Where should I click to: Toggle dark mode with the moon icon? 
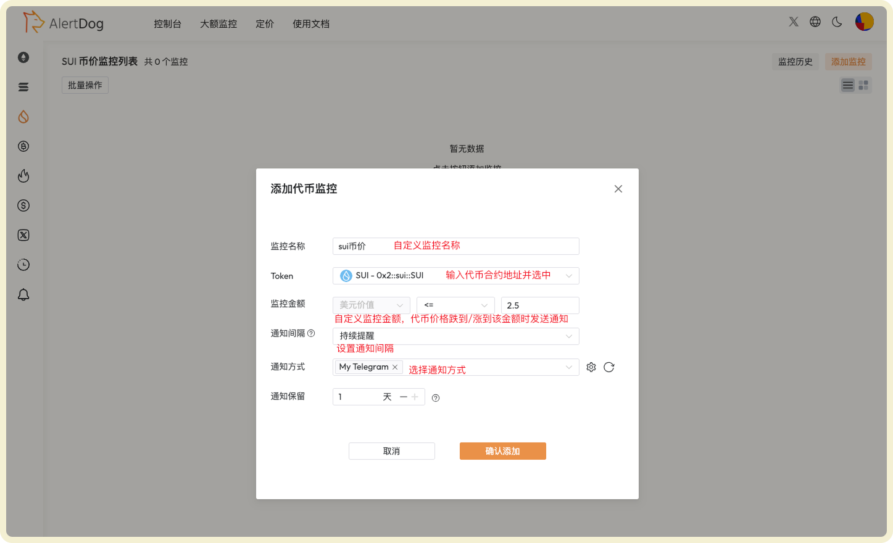point(836,22)
